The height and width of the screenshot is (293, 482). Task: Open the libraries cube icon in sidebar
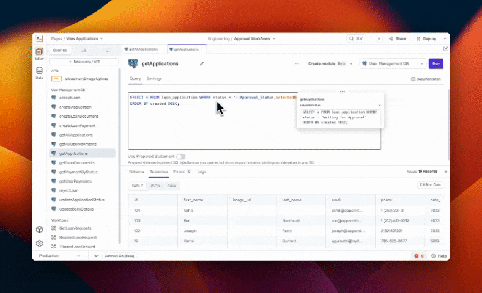pos(39,230)
